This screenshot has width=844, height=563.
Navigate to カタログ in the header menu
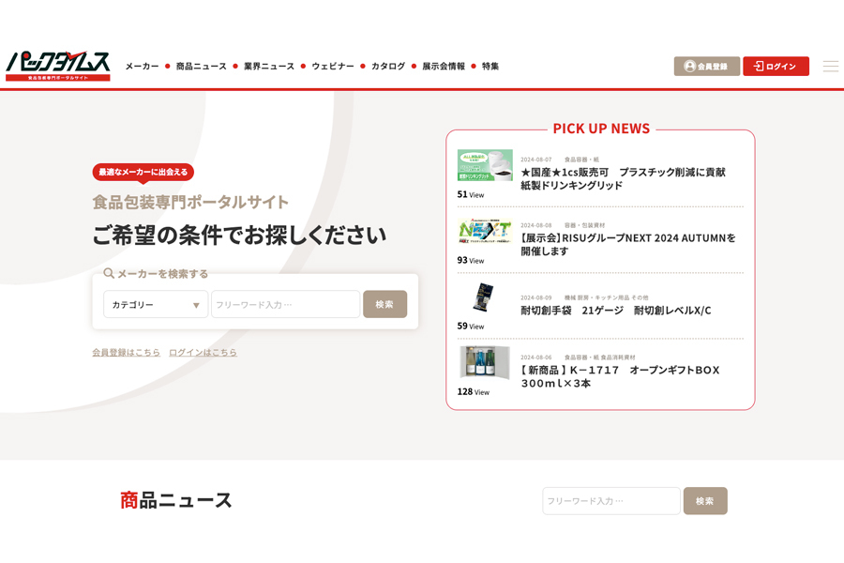(x=387, y=67)
